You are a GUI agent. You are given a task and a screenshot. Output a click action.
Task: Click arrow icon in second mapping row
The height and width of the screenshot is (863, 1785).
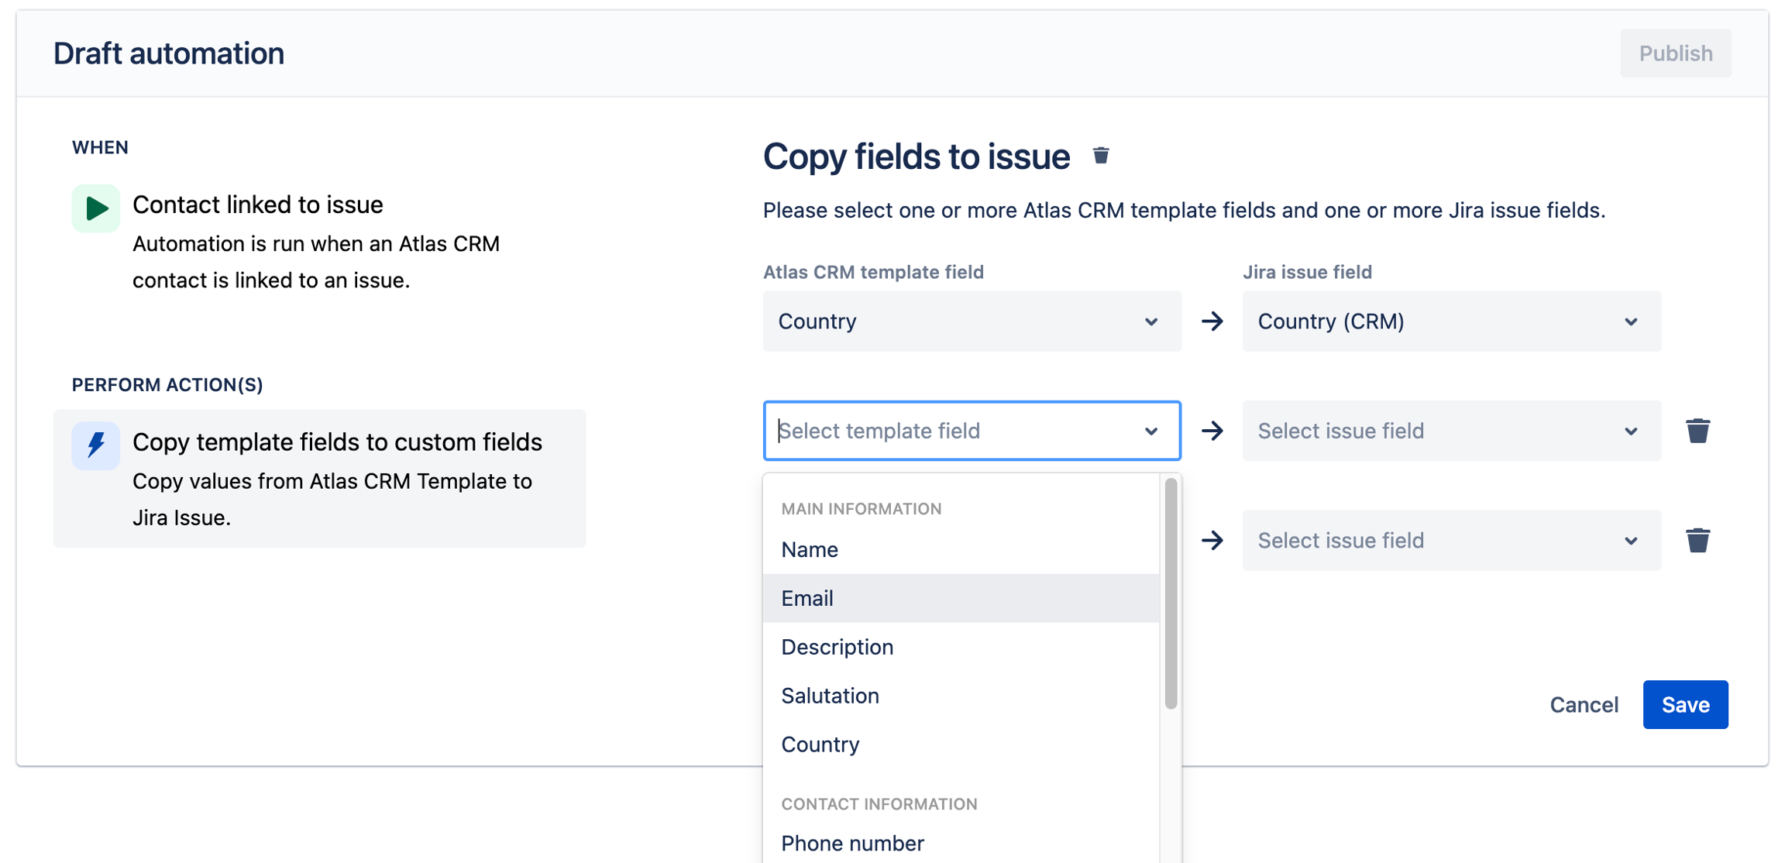(x=1212, y=431)
